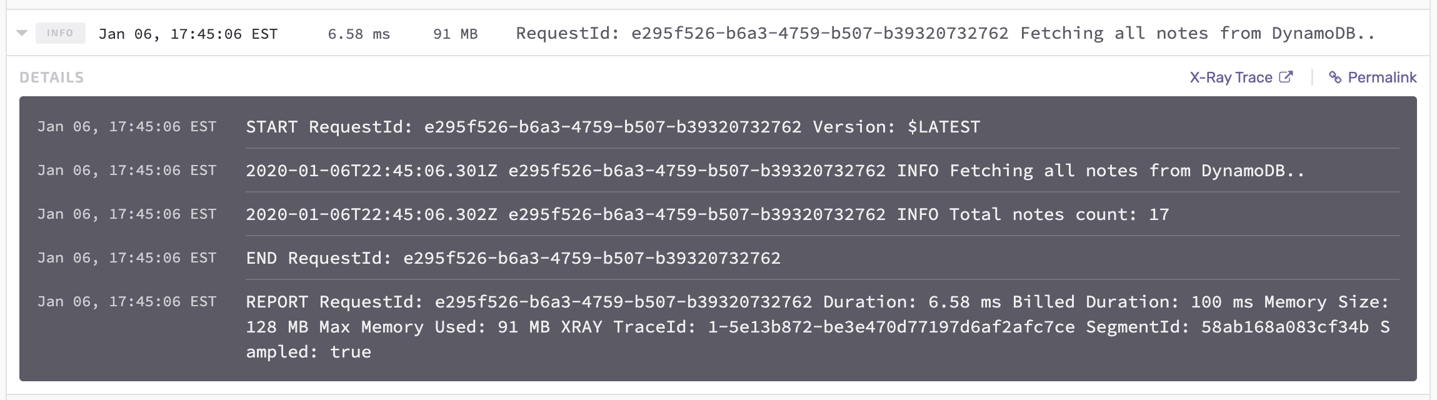The height and width of the screenshot is (400, 1437).
Task: Click the chain icon next to Permalink
Action: coord(1335,77)
